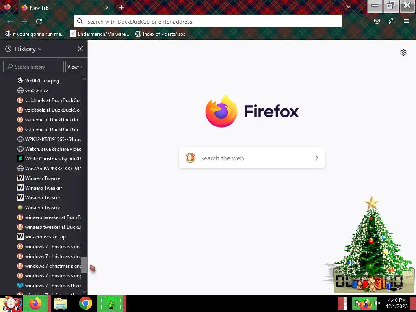Click history scrollbar up arrow

pos(84,79)
